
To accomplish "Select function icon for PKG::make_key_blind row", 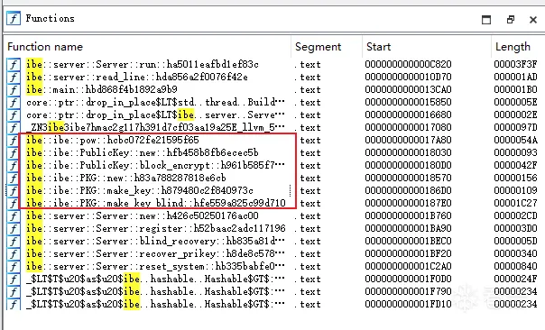I will (x=14, y=203).
